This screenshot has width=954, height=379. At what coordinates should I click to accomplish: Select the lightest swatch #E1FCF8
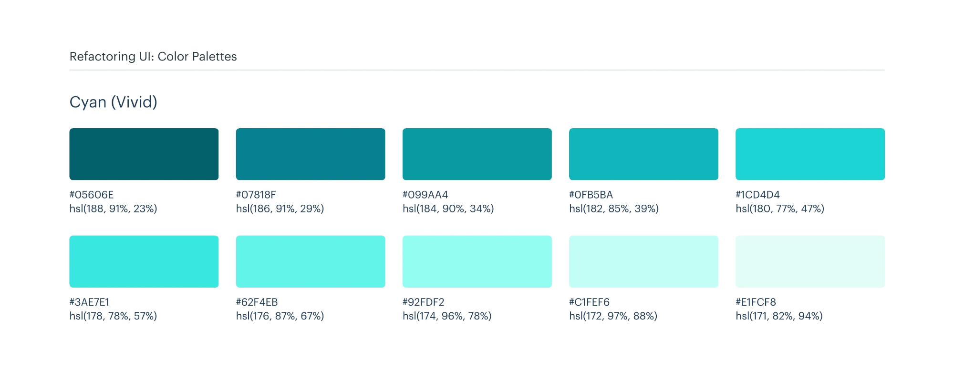coord(810,261)
